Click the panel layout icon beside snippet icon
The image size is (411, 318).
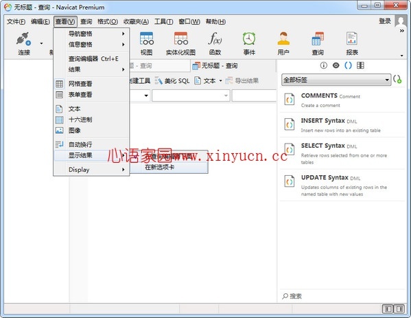(360, 65)
